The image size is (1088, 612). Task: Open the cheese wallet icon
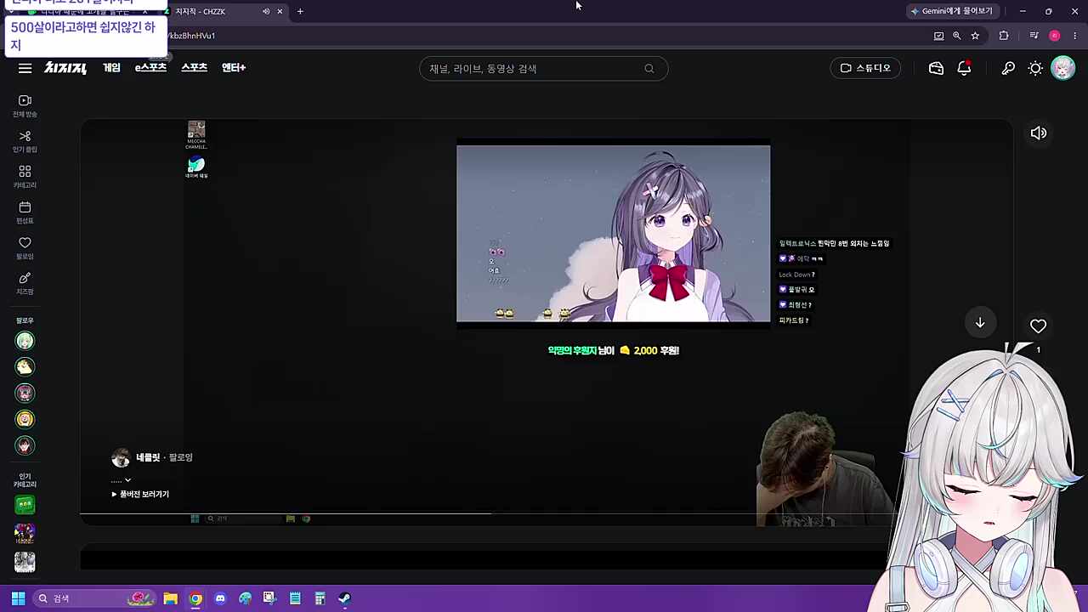[x=936, y=68]
